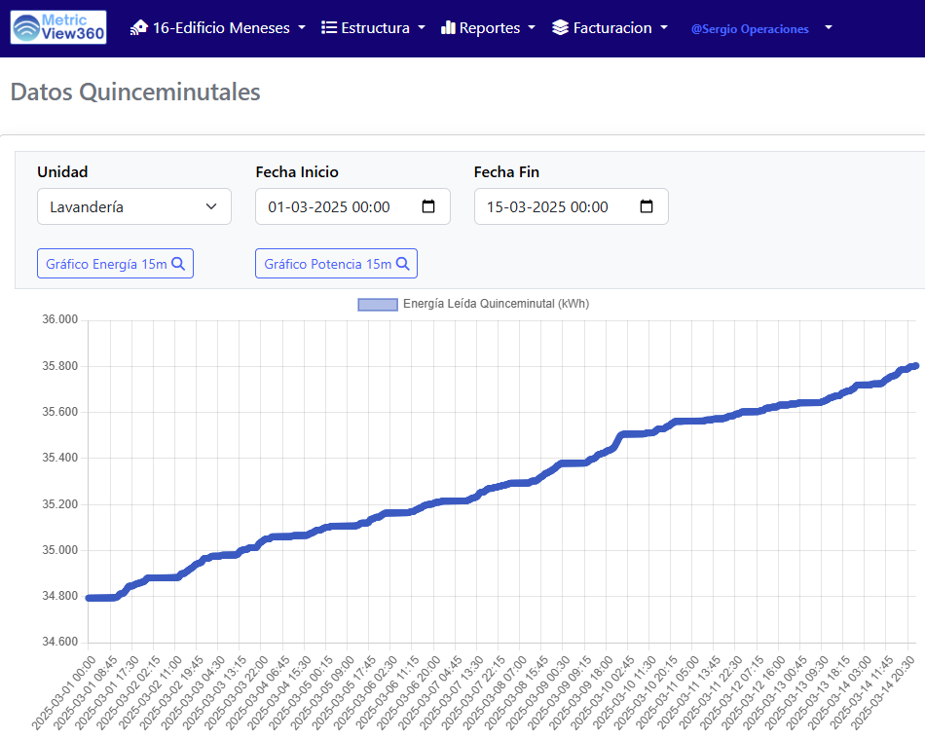
Task: Open calendar picker for Fecha Fin
Action: [647, 206]
